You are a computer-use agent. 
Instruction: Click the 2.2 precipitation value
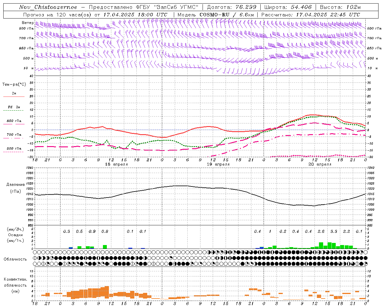[x=346, y=232]
